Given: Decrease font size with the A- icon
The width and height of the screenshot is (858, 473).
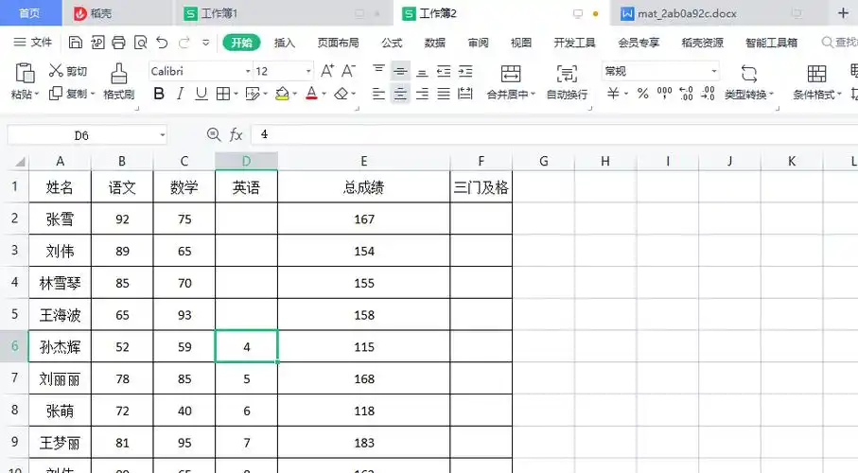Looking at the screenshot, I should point(348,71).
